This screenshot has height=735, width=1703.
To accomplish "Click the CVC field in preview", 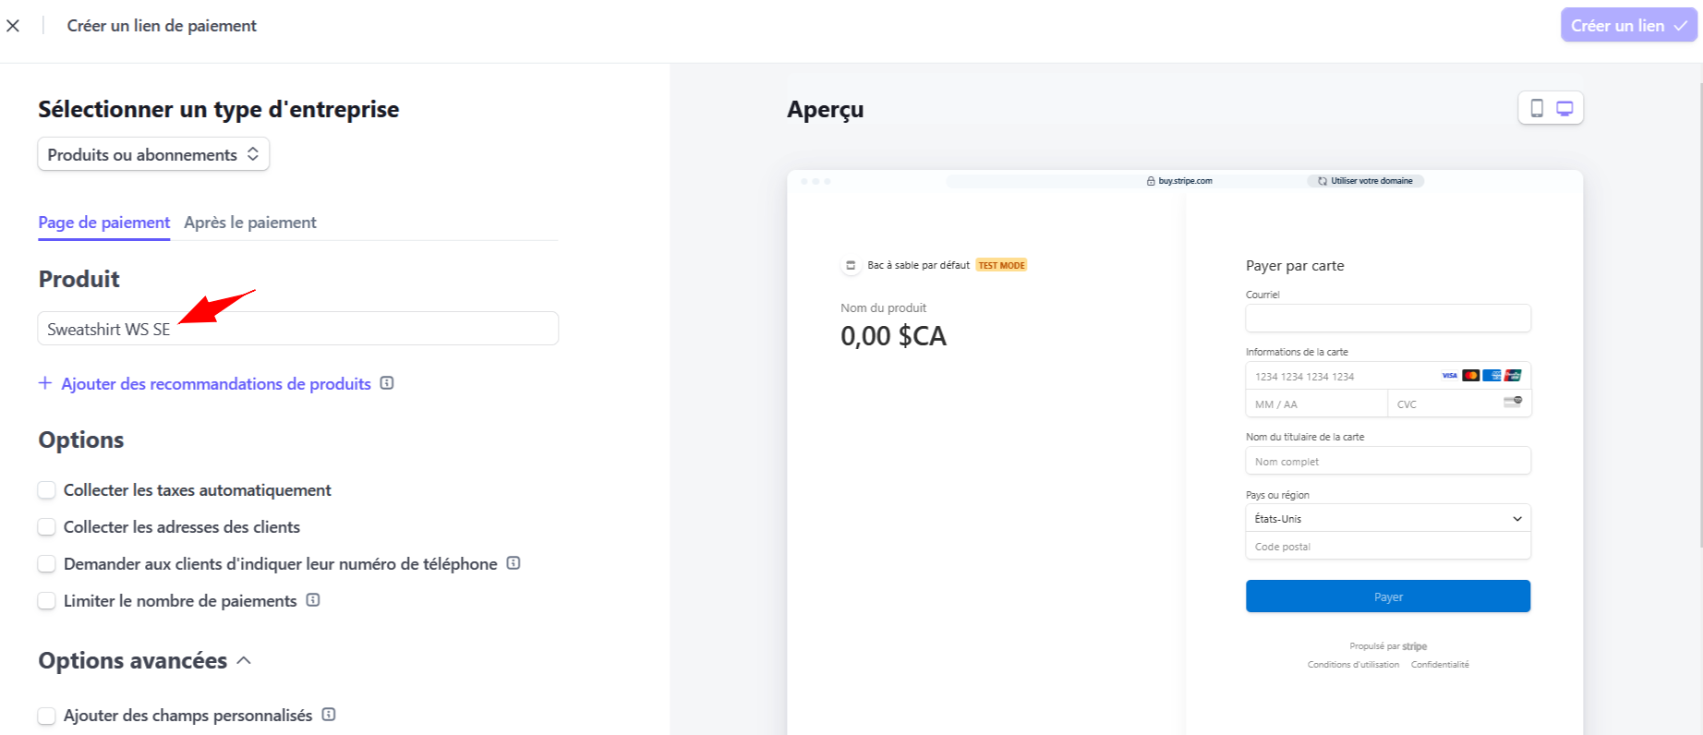I will [x=1459, y=404].
